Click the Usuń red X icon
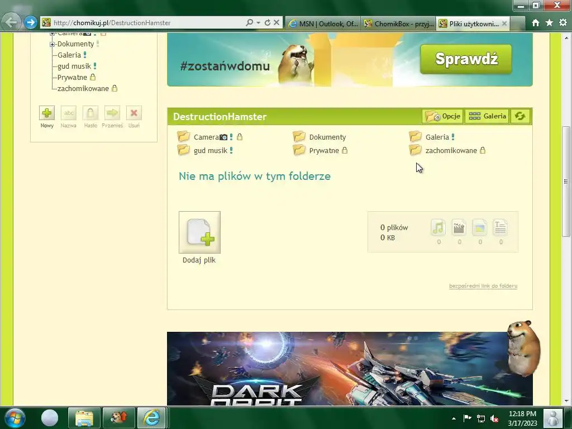 coord(134,113)
